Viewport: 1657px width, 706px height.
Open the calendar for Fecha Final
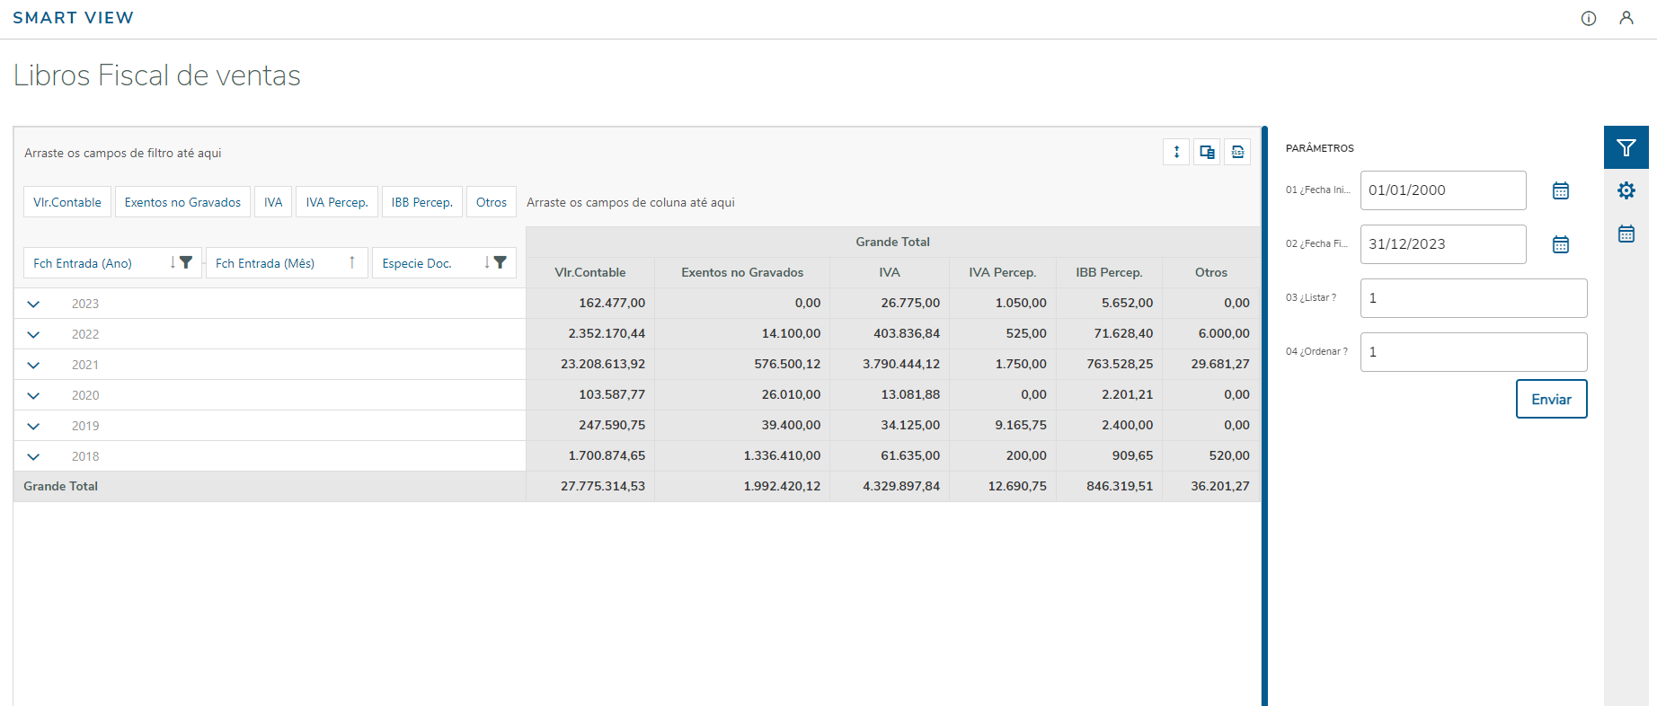click(1560, 244)
